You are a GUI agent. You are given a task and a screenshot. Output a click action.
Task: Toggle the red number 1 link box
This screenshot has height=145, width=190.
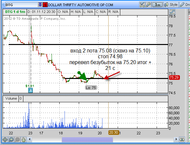click(45, 5)
